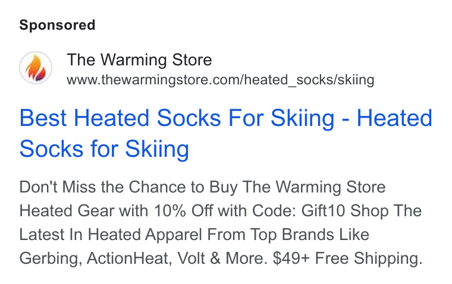This screenshot has width=452, height=284.
Task: Click the word Store in the site name
Action: click(192, 60)
